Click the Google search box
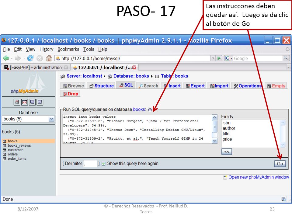The image size is (292, 219). 258,58
